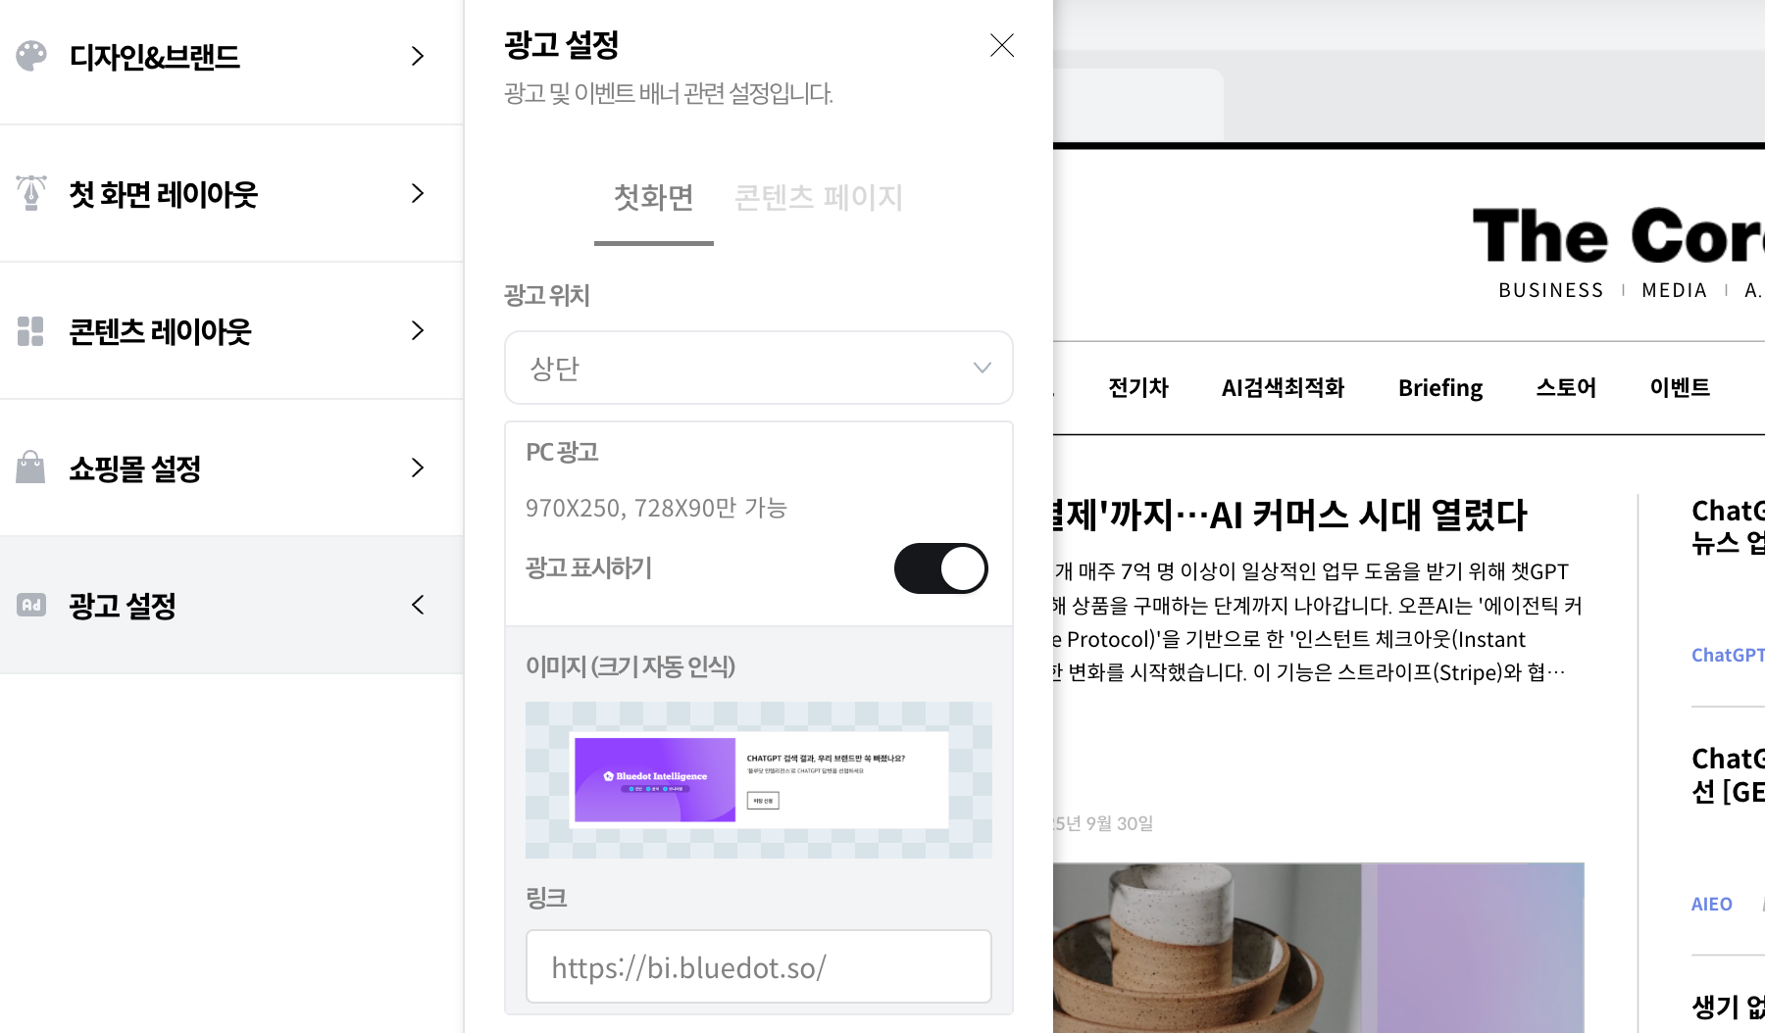
Task: Click the 이벤트 navigation link
Action: click(1679, 388)
